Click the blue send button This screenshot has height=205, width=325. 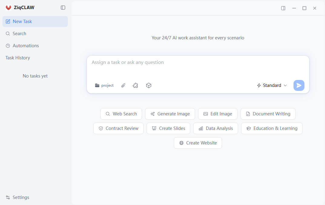click(299, 85)
